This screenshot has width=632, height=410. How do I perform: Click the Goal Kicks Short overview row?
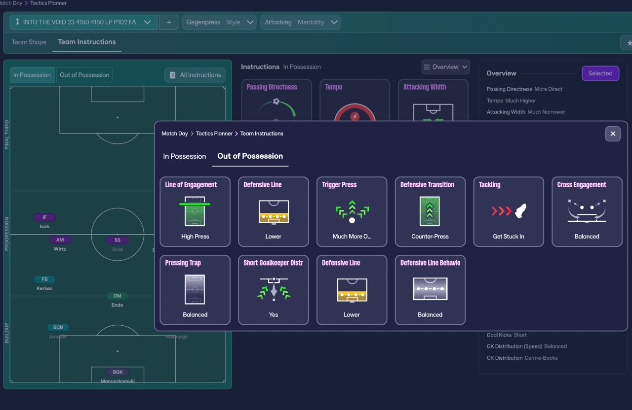click(507, 335)
